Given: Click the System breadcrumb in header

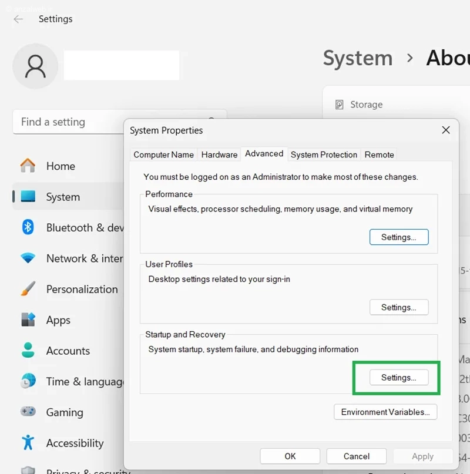Looking at the screenshot, I should (358, 58).
